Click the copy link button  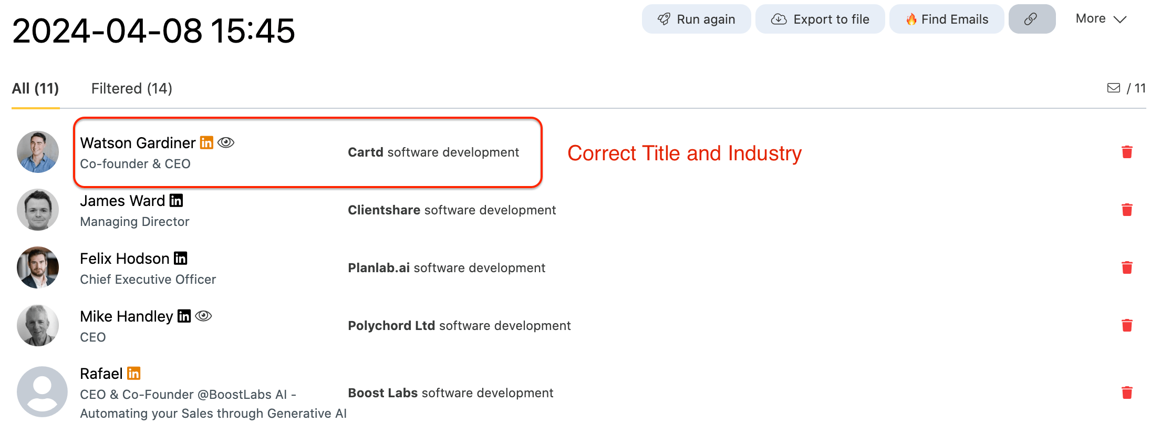[x=1031, y=19]
